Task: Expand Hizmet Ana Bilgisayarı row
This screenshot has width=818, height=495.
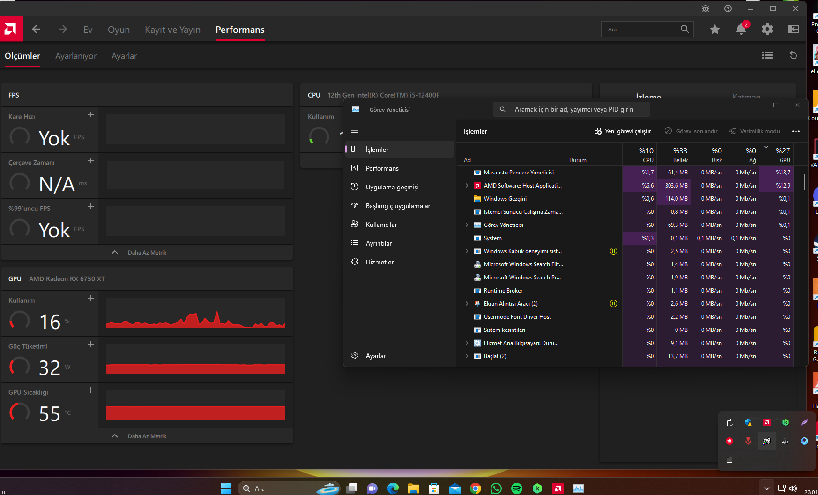Action: click(467, 343)
